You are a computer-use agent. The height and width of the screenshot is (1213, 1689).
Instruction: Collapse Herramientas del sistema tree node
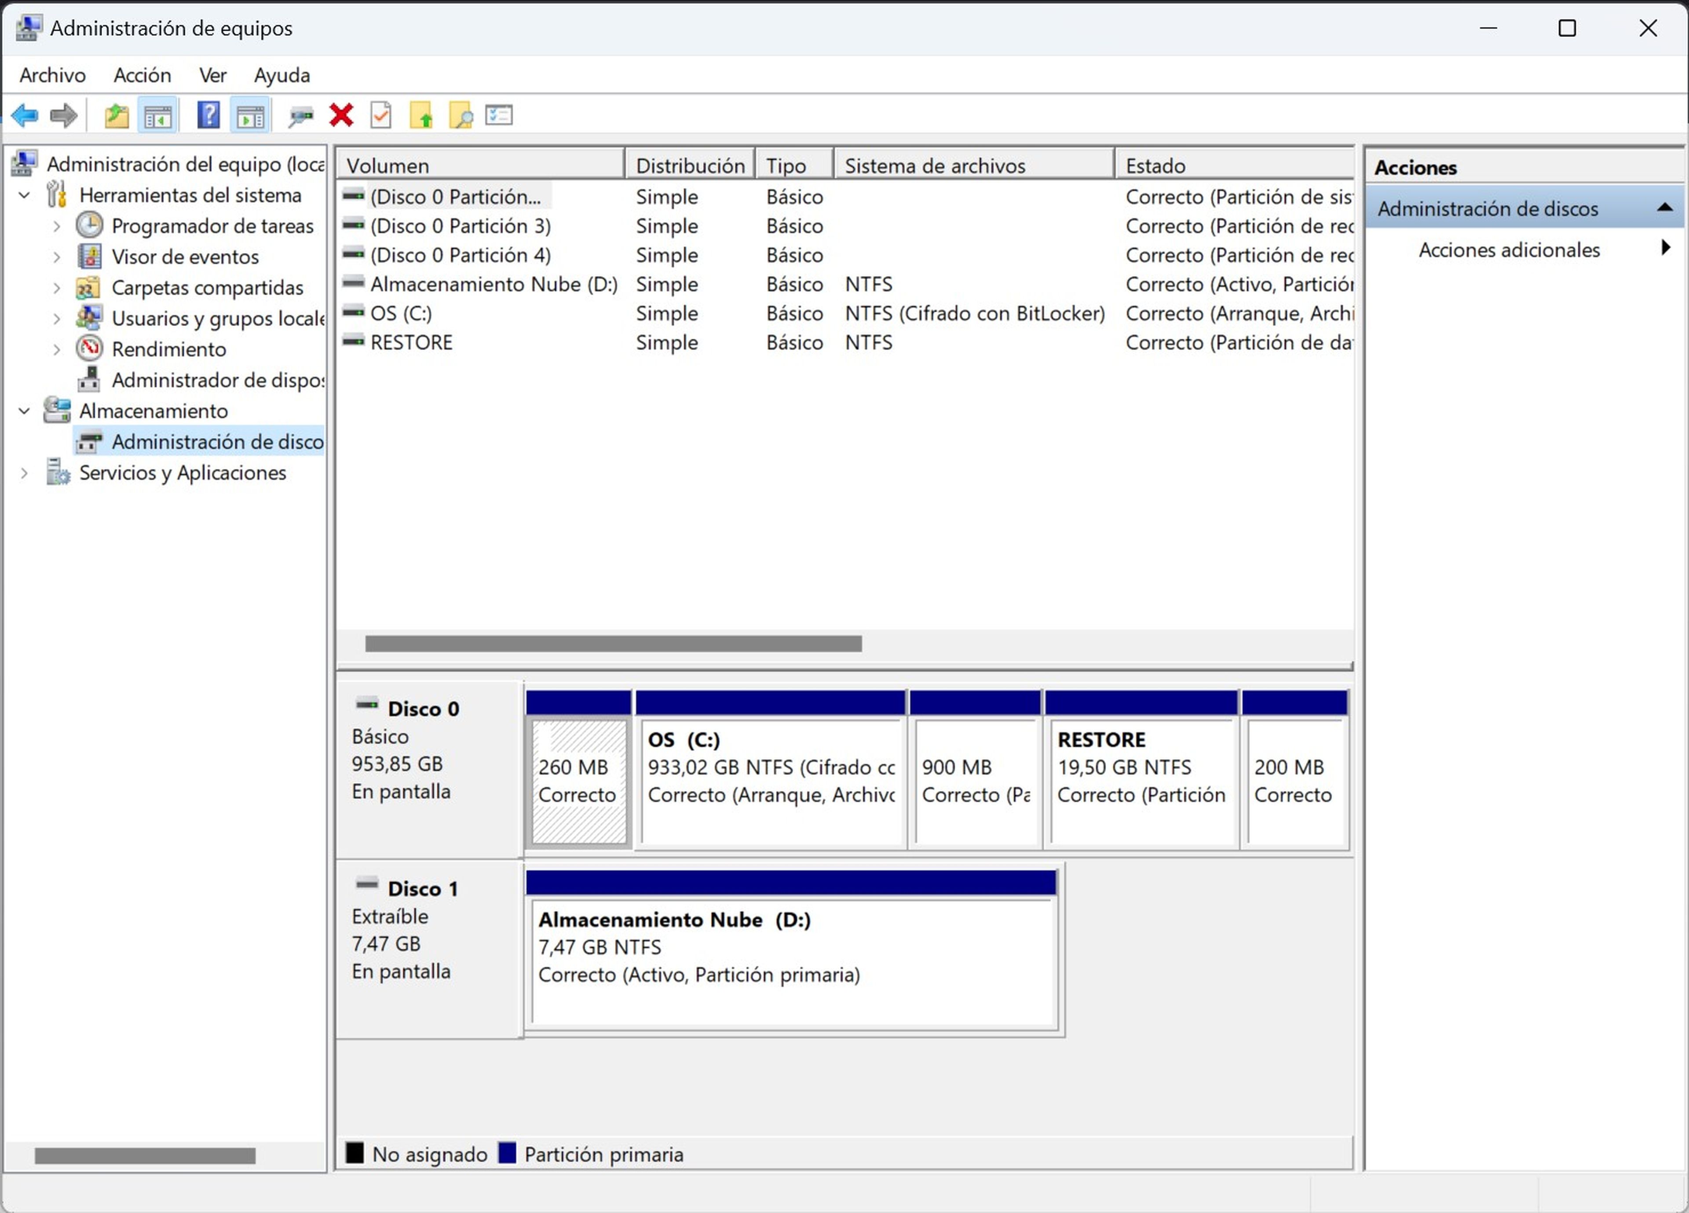pyautogui.click(x=25, y=195)
